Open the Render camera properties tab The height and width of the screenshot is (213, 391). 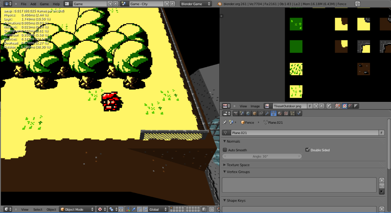tap(236, 113)
